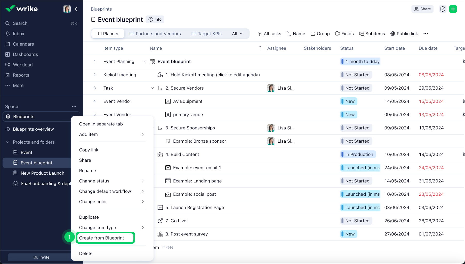
Task: View Dashboards
Action: (x=25, y=54)
